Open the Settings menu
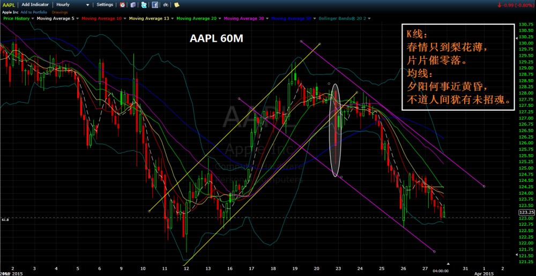 (105, 5)
